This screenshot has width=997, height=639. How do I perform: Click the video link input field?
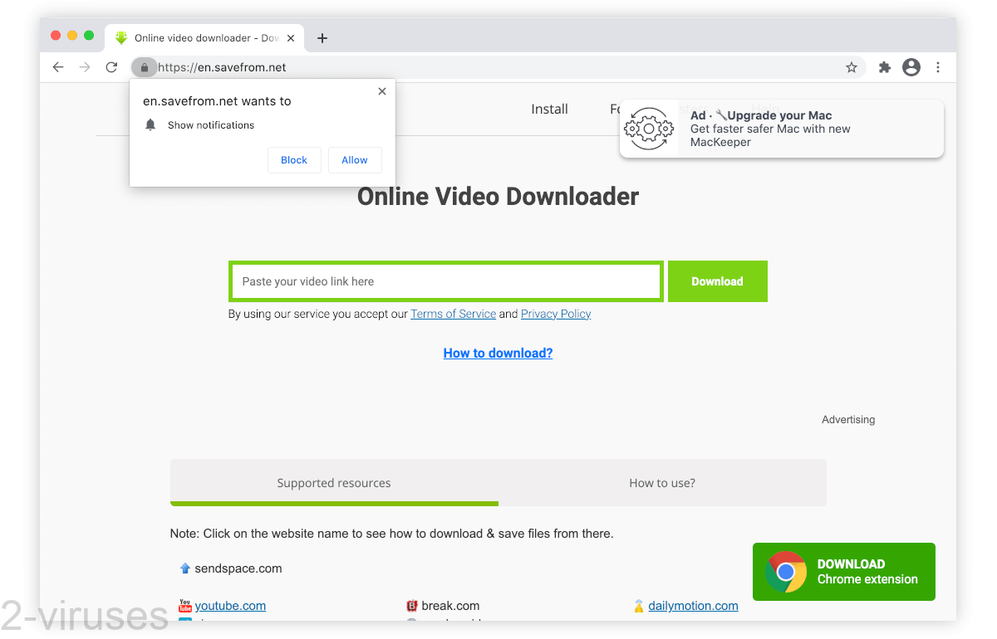tap(445, 281)
